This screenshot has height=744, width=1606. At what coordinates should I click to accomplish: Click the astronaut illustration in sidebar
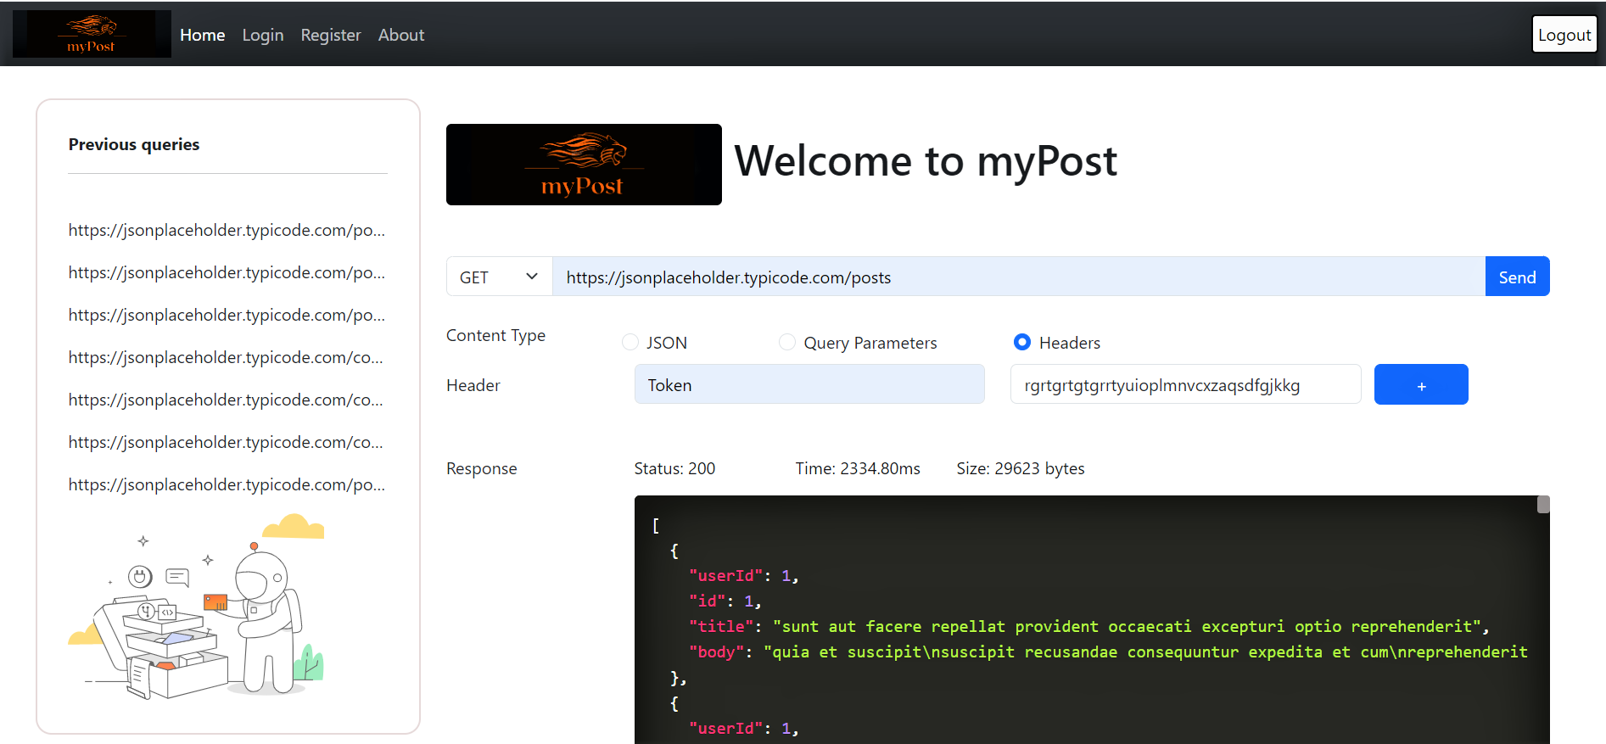[x=196, y=607]
